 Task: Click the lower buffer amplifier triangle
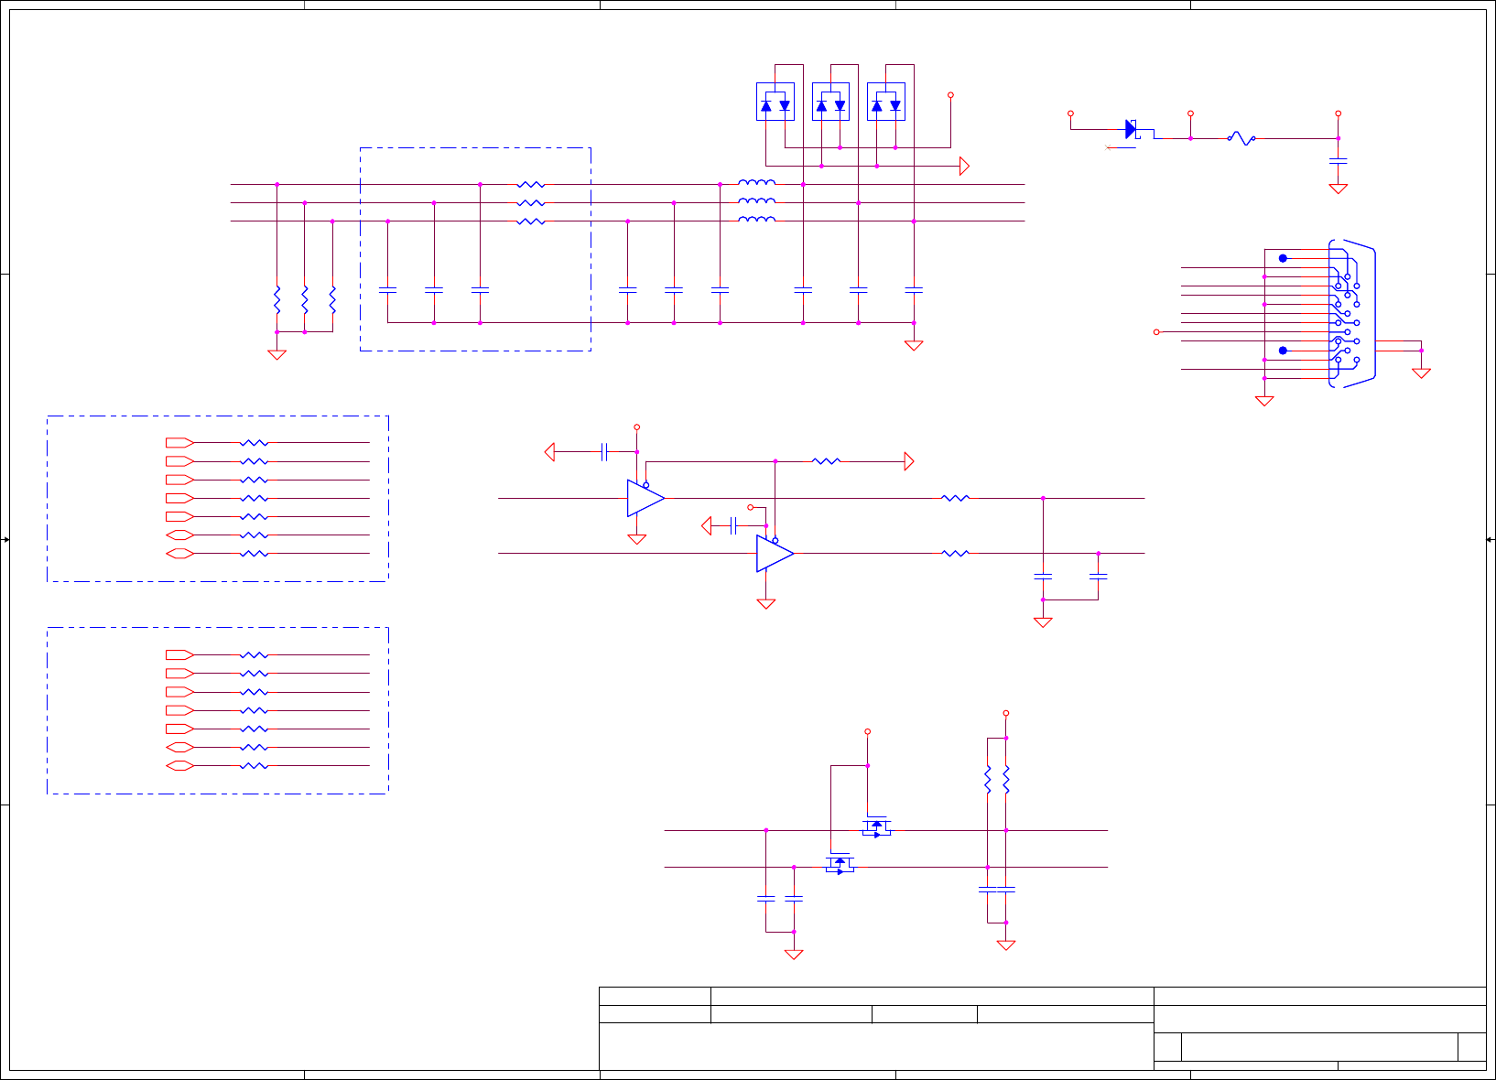point(775,553)
